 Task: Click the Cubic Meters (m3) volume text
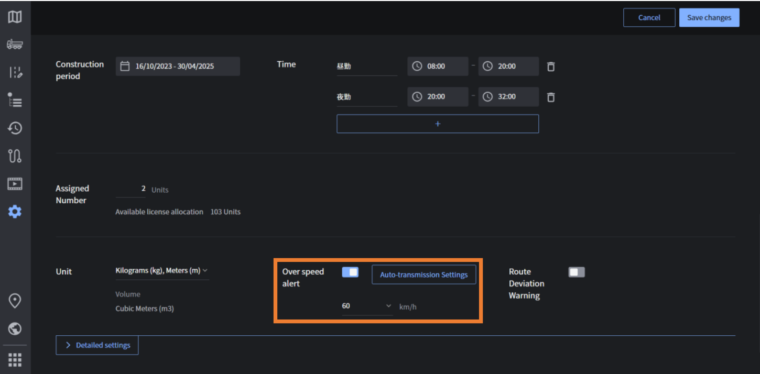coord(145,309)
